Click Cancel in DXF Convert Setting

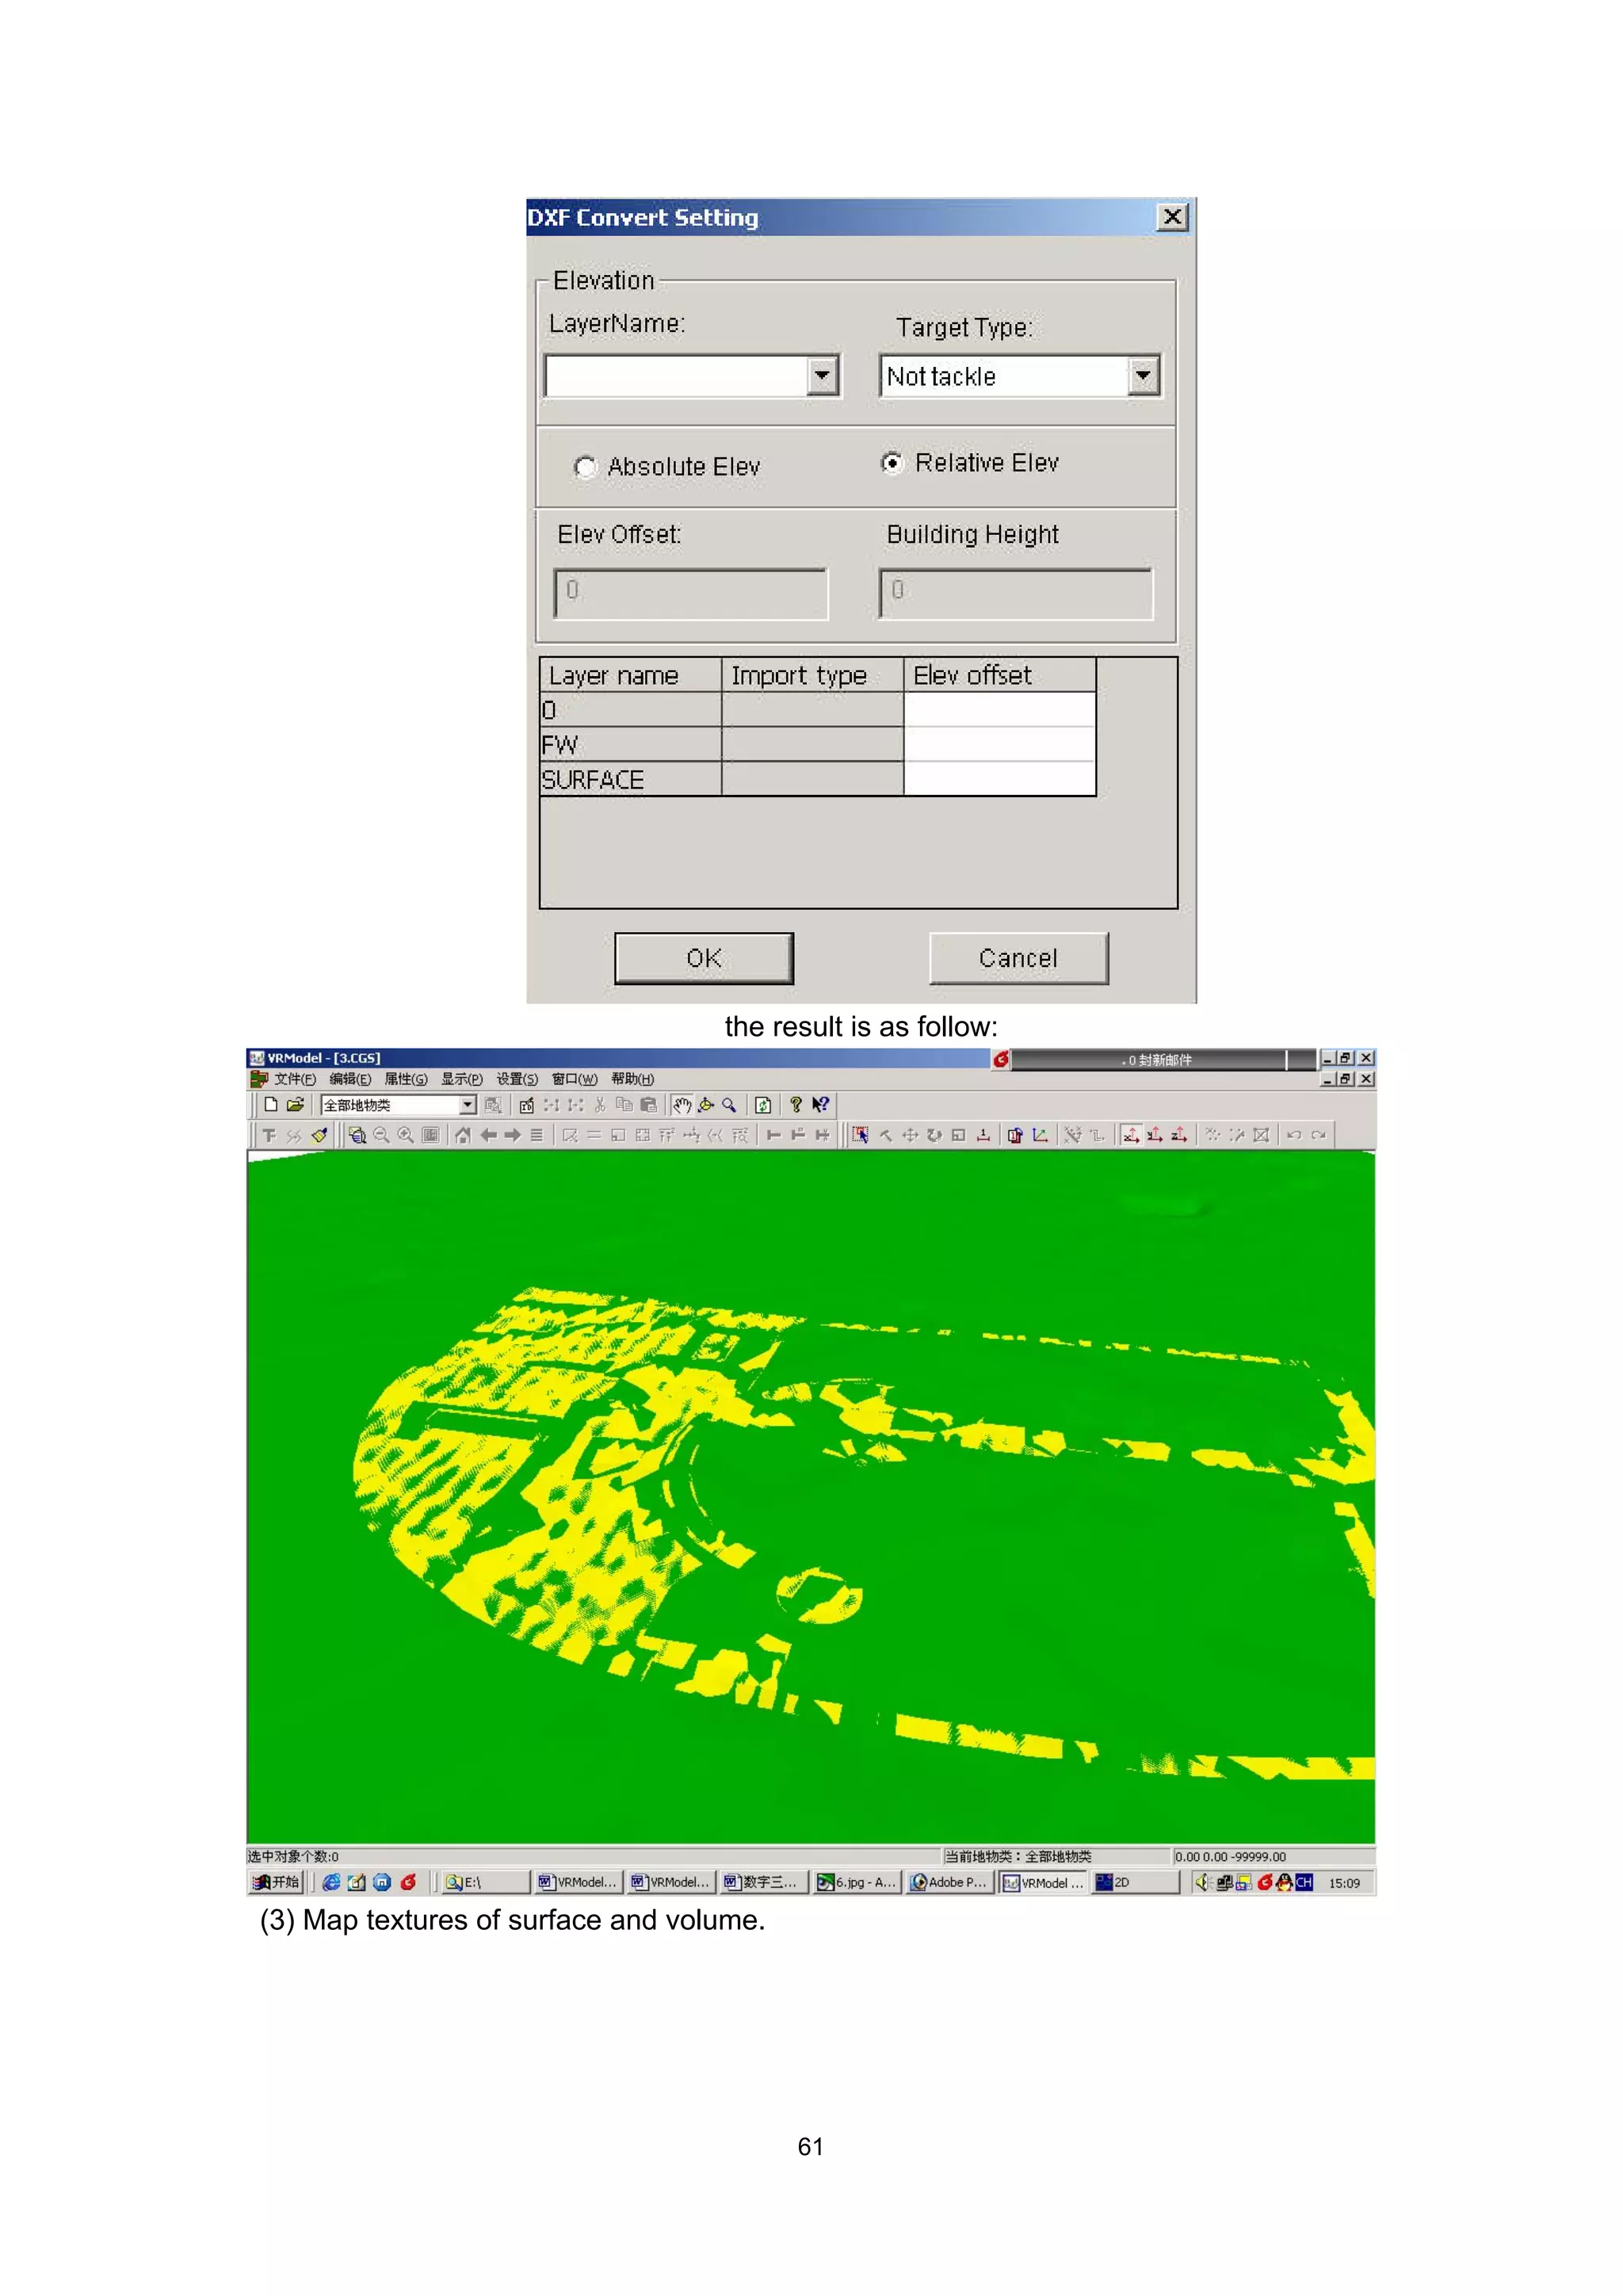(1018, 958)
